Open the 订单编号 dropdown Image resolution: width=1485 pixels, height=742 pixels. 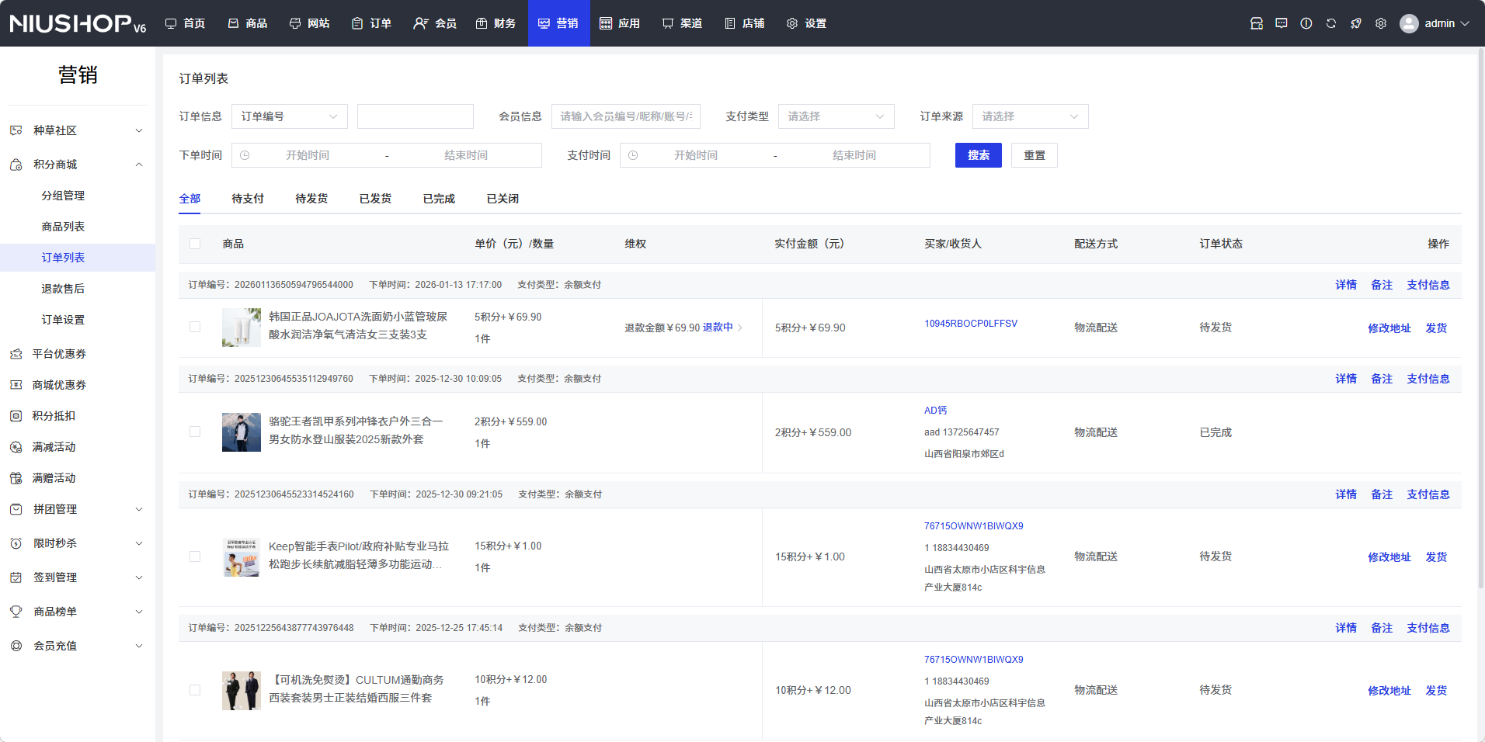pyautogui.click(x=289, y=116)
